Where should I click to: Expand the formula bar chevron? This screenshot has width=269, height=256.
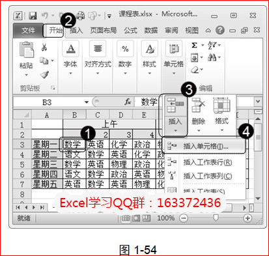(258, 102)
